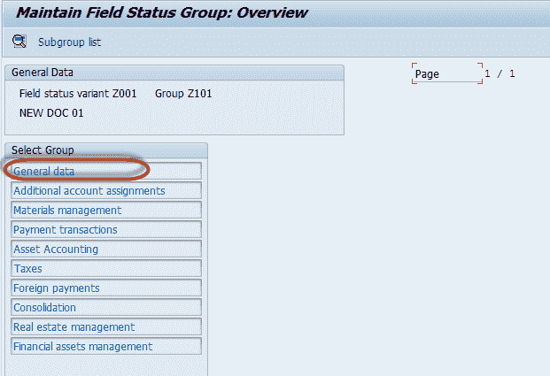This screenshot has height=376, width=550.
Task: Select the General data group
Action: [106, 171]
